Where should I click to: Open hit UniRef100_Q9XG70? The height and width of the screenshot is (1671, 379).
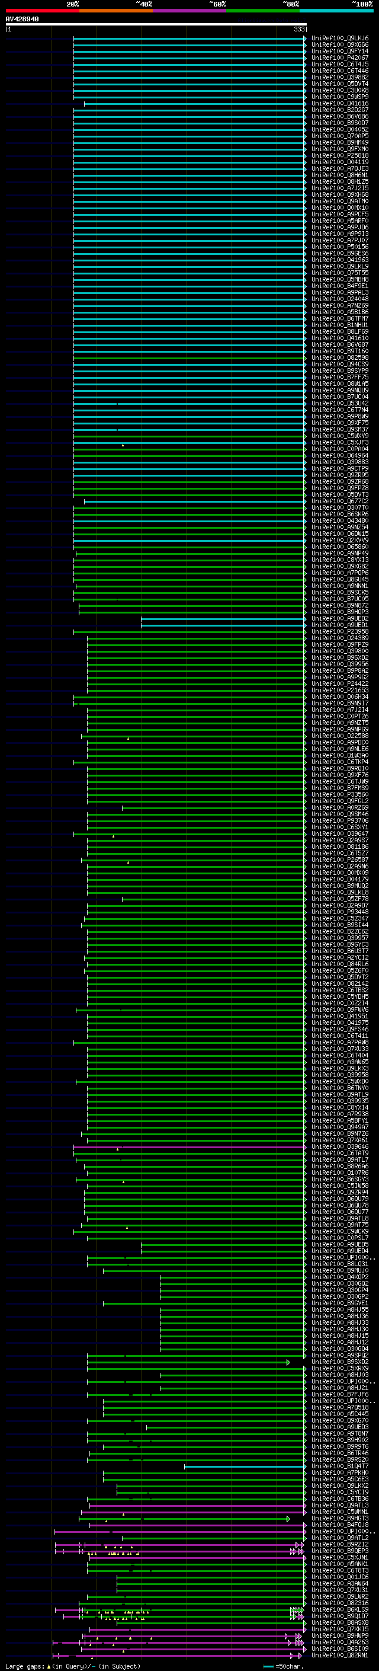(x=340, y=1421)
